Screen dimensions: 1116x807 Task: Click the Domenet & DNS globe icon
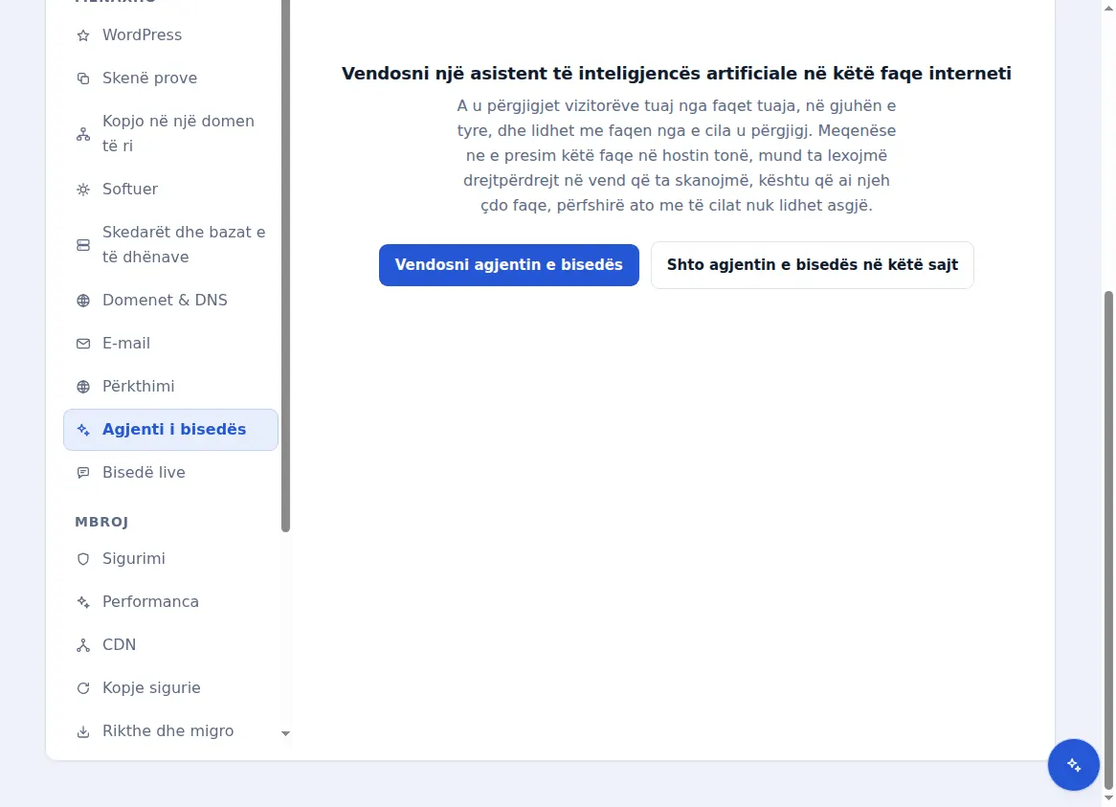coord(83,301)
